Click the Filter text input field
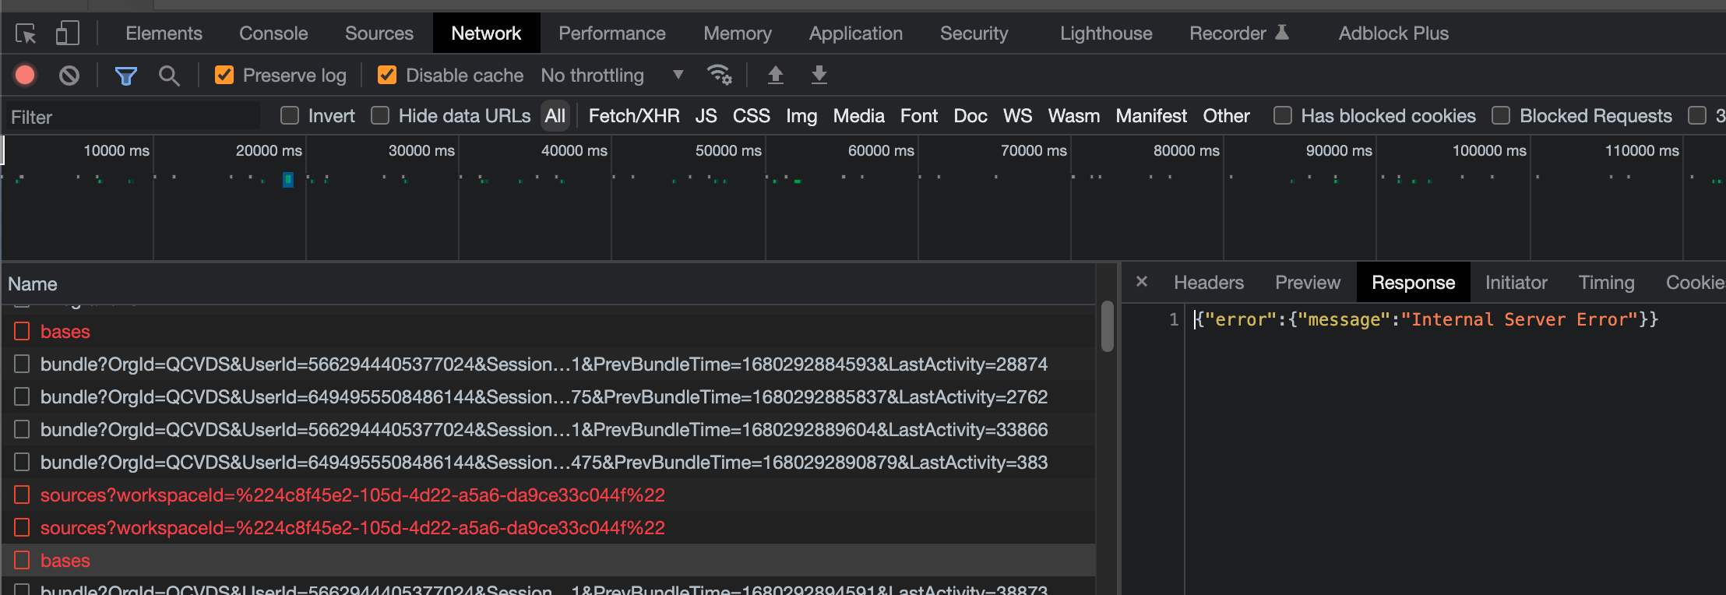Screen dimensions: 1726x595 pyautogui.click(x=132, y=117)
